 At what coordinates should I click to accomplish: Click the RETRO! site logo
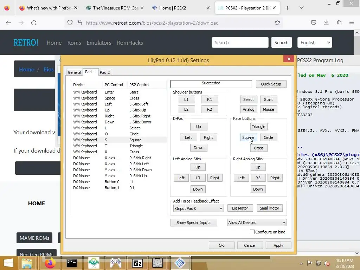point(26,43)
